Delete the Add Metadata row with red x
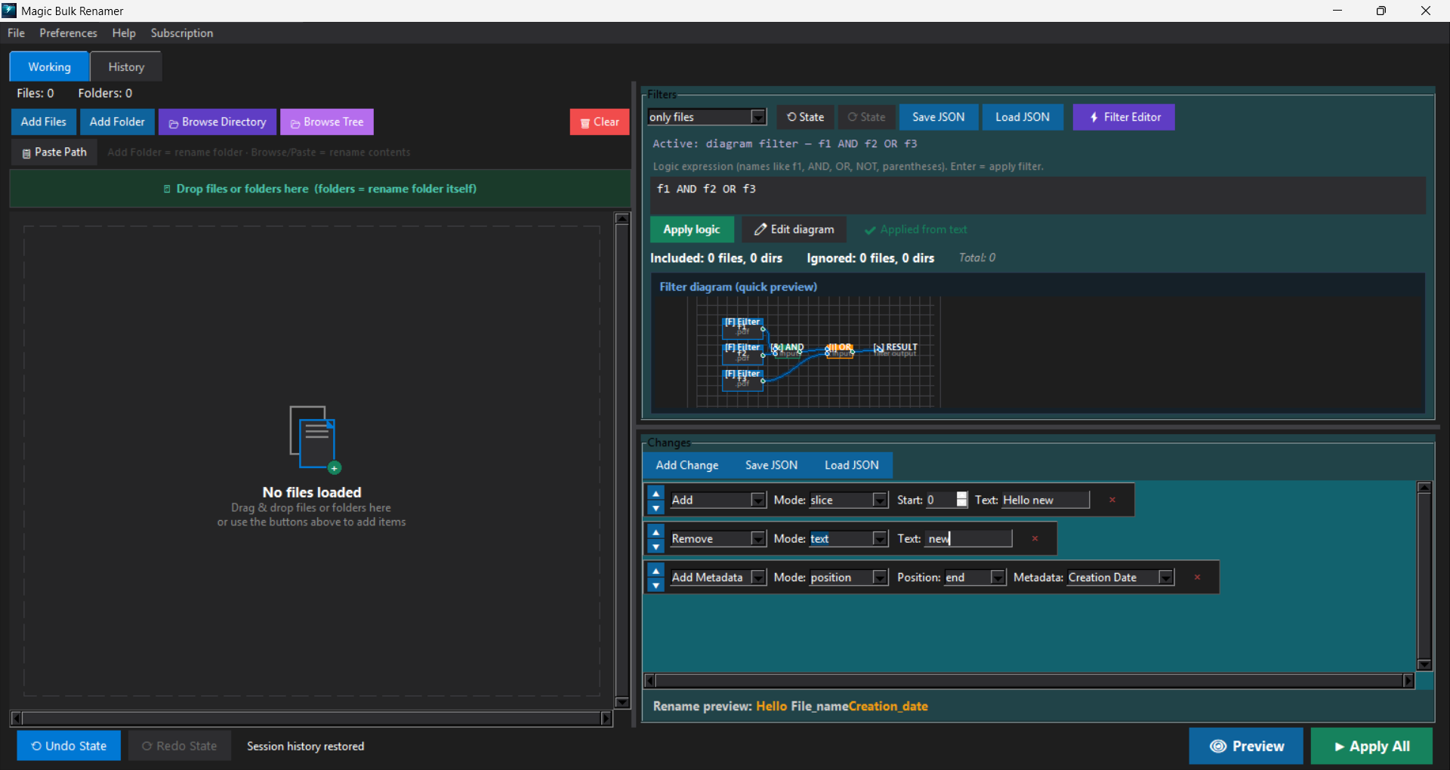The width and height of the screenshot is (1450, 770). 1197,577
